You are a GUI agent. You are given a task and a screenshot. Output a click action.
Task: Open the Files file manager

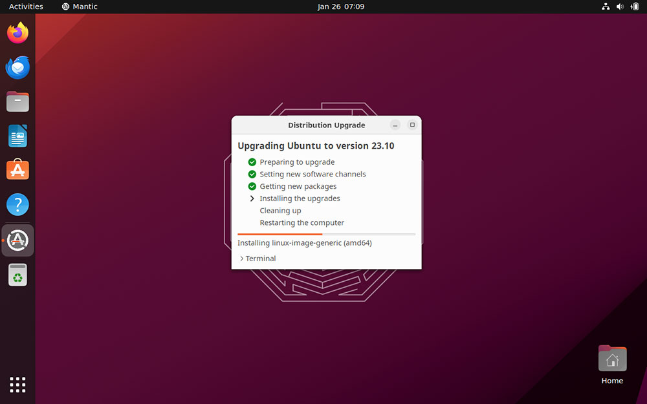click(x=17, y=101)
